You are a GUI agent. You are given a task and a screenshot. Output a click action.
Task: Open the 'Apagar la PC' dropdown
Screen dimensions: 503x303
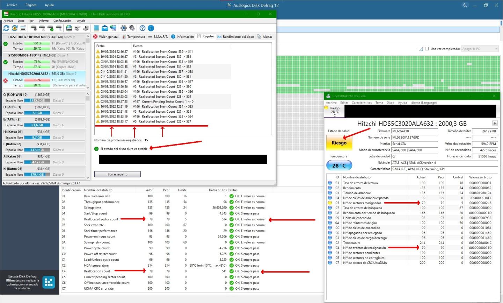click(x=480, y=49)
